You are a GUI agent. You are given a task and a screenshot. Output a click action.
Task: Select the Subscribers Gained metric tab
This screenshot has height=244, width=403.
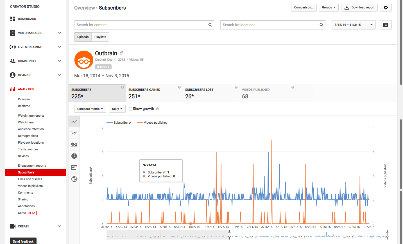click(x=153, y=93)
